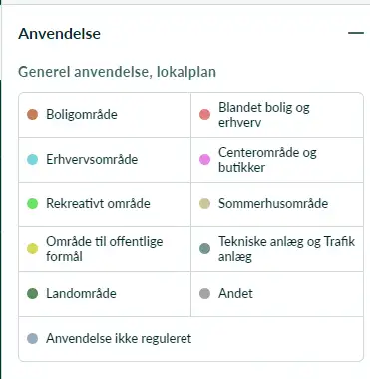Select the Boligområde label
This screenshot has height=379, width=370.
(82, 114)
